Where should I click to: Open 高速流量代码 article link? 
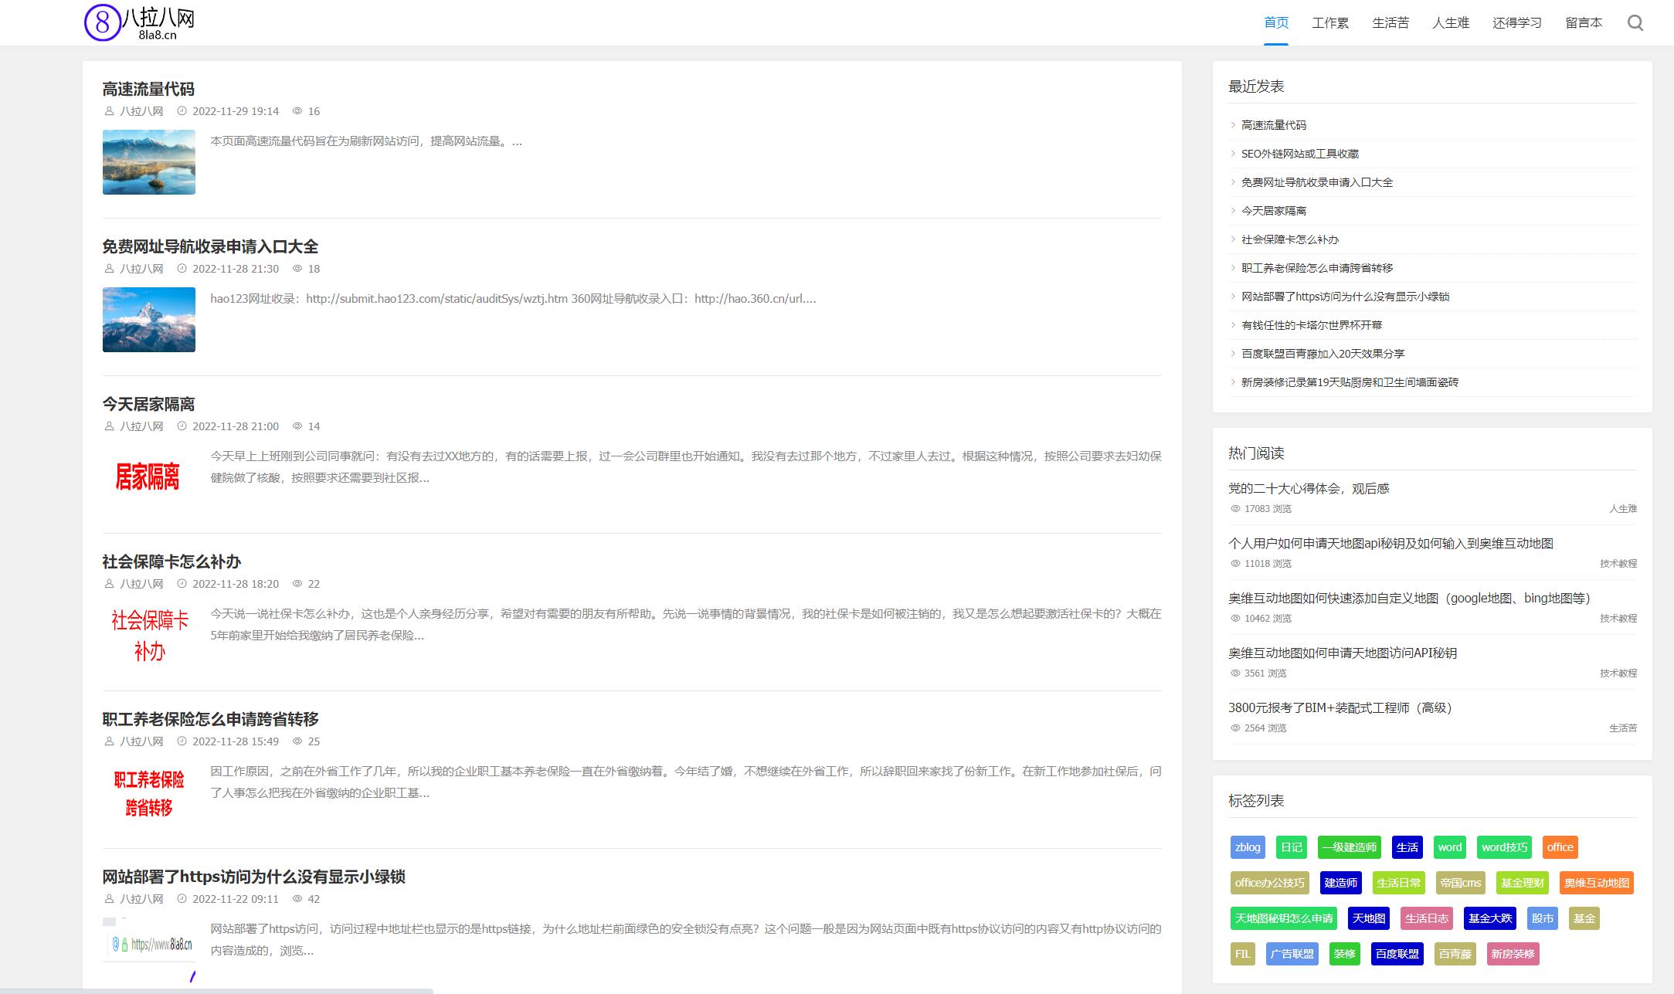[x=147, y=87]
